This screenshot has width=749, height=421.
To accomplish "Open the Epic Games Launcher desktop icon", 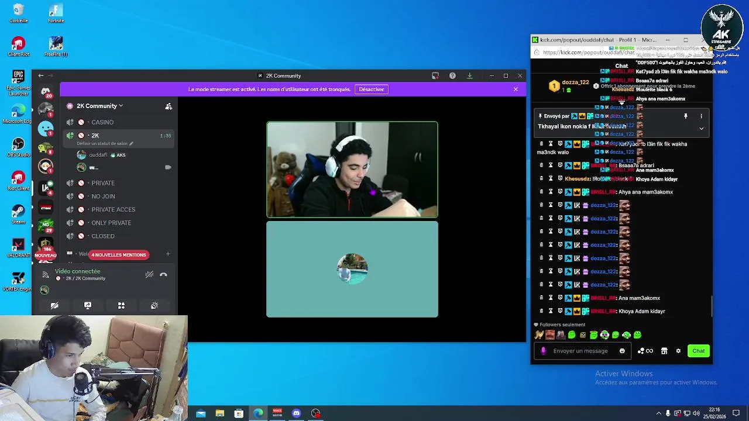I will (19, 83).
